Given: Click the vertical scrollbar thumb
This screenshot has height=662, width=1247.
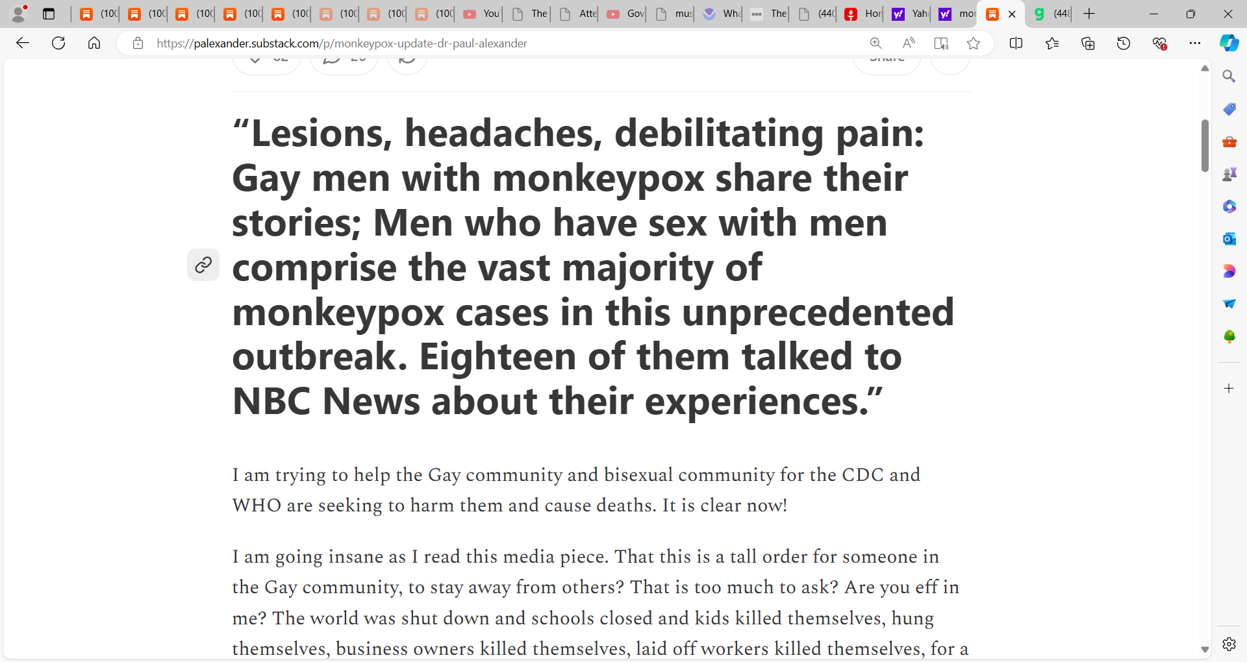Looking at the screenshot, I should click(1205, 145).
